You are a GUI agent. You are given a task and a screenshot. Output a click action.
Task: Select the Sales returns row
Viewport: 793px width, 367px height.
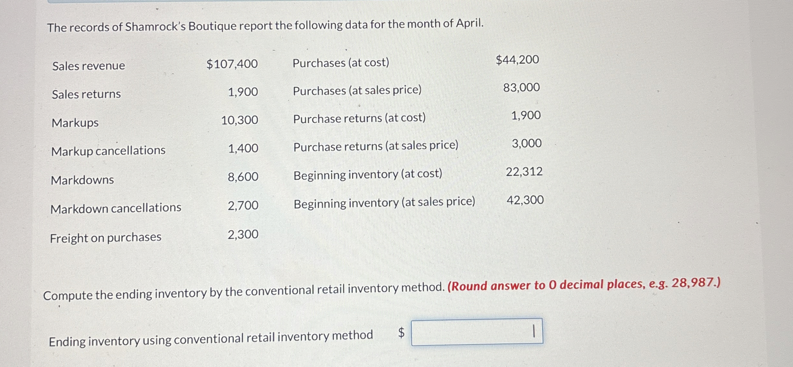[86, 94]
